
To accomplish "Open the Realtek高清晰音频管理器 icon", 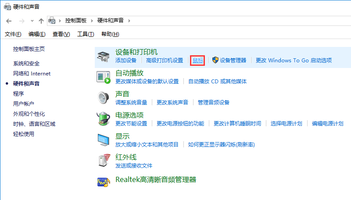I will pyautogui.click(x=103, y=181).
